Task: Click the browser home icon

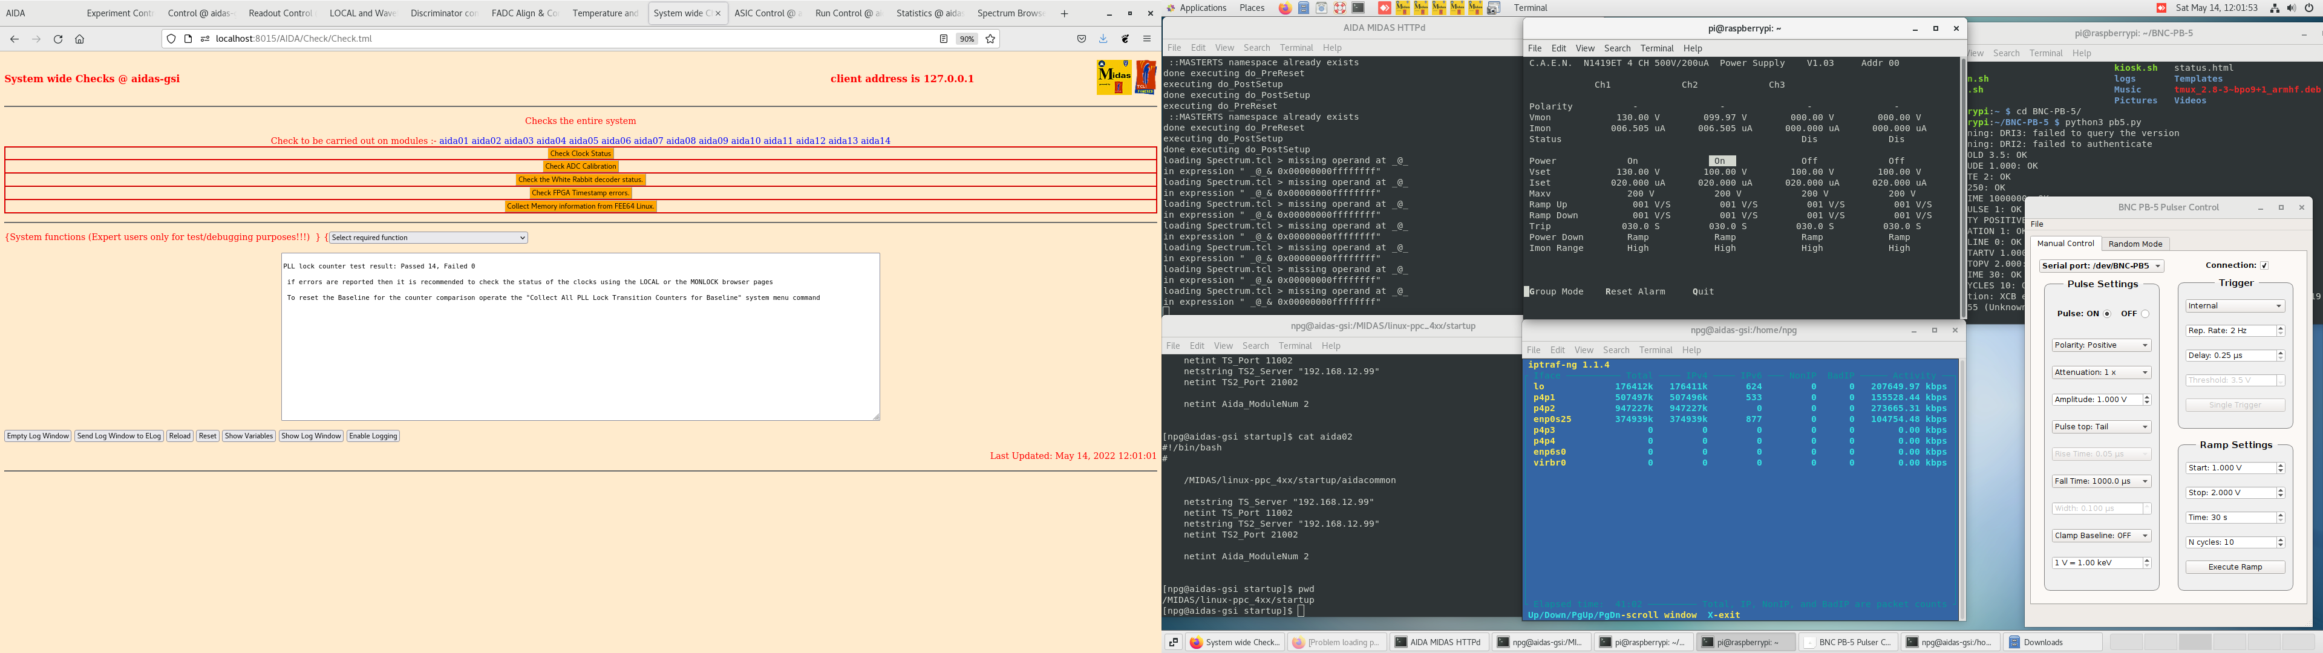Action: 79,39
